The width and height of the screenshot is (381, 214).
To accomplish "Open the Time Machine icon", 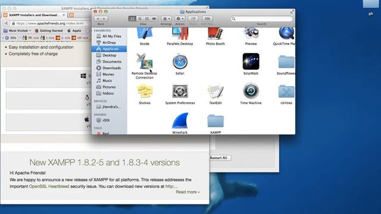I will (x=251, y=91).
